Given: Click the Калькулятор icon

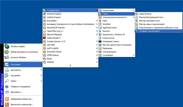Looking at the screenshot, I should (x=100, y=38).
